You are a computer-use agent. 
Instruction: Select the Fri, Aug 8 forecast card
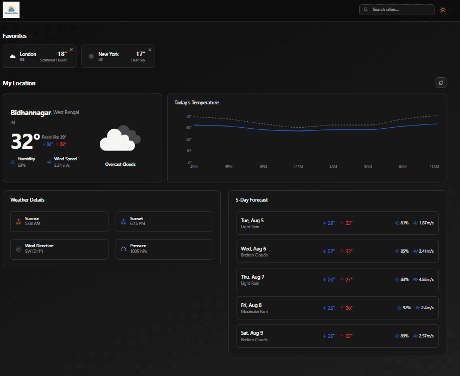click(337, 308)
